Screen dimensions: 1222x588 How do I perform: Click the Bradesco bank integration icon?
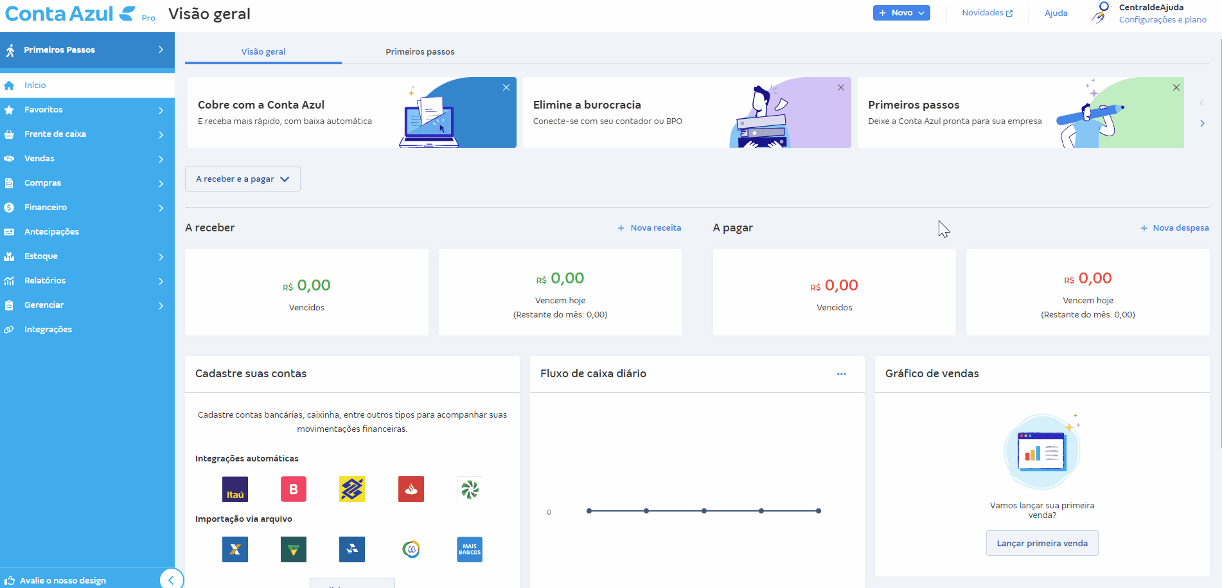(x=293, y=489)
